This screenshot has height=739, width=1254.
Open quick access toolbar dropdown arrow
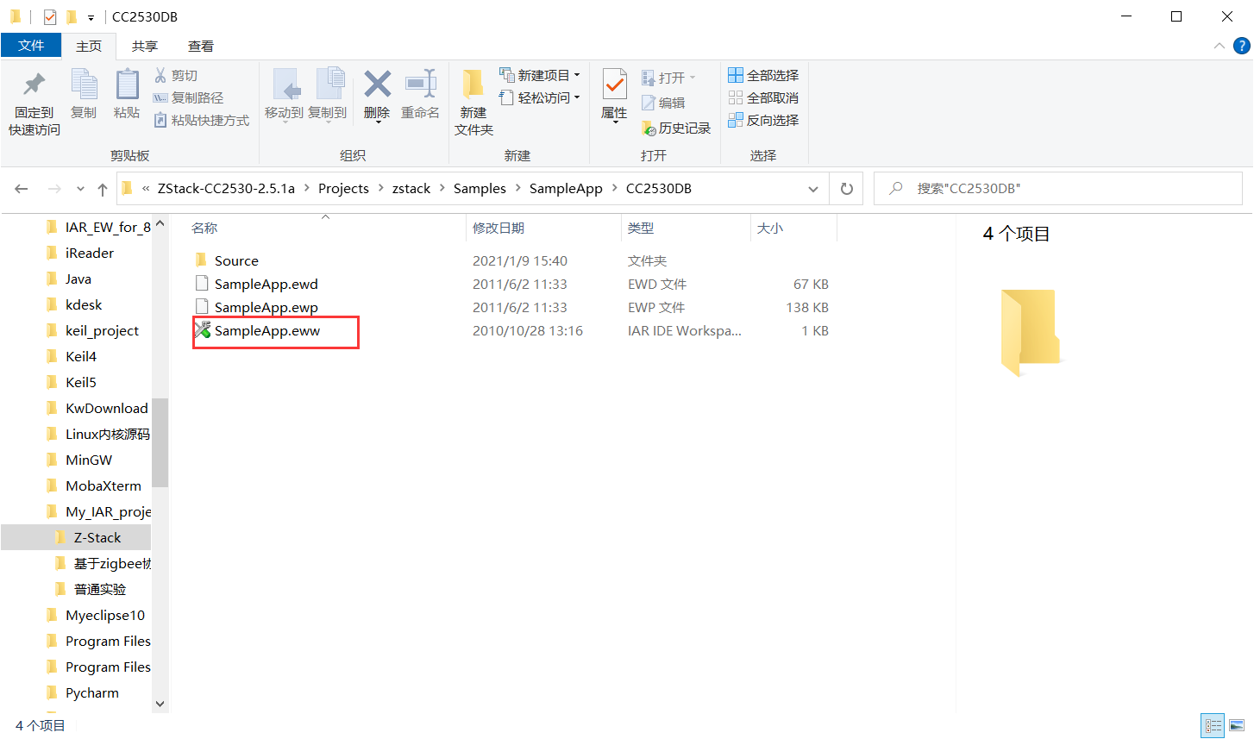91,17
